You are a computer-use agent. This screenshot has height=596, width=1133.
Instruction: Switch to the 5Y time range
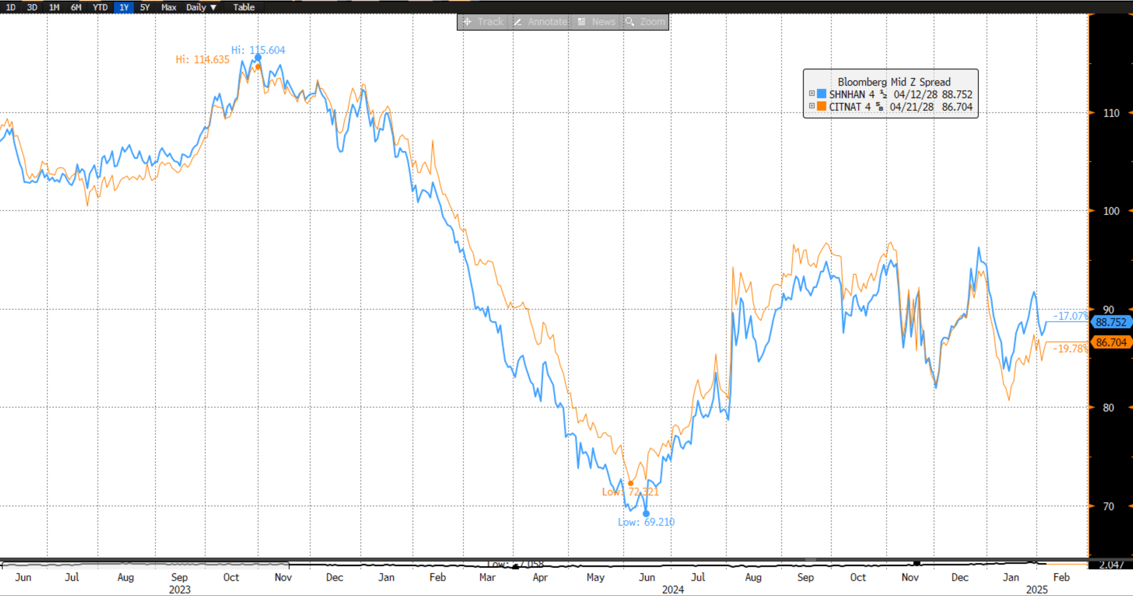click(145, 7)
